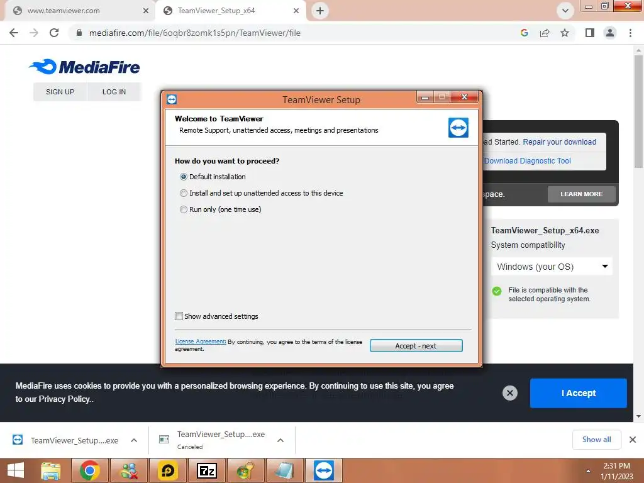
Task: Click the Accept - next button
Action: (416, 346)
